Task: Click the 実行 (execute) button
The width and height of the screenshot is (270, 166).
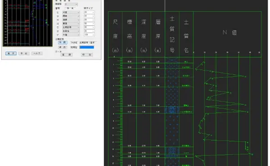Action: tap(11, 53)
